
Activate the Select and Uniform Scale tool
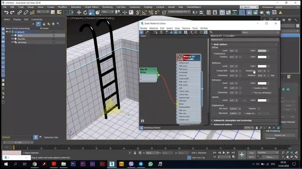(92, 13)
